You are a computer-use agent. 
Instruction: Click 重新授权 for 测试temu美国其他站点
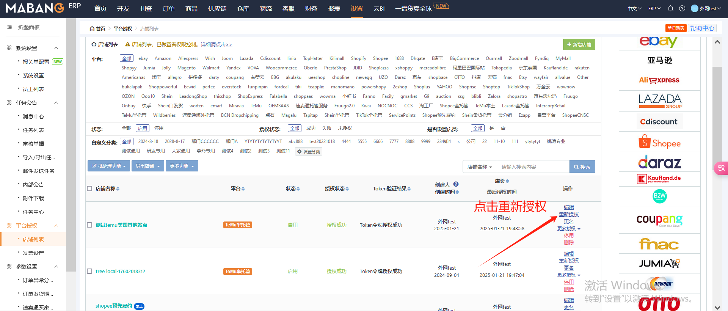point(569,214)
